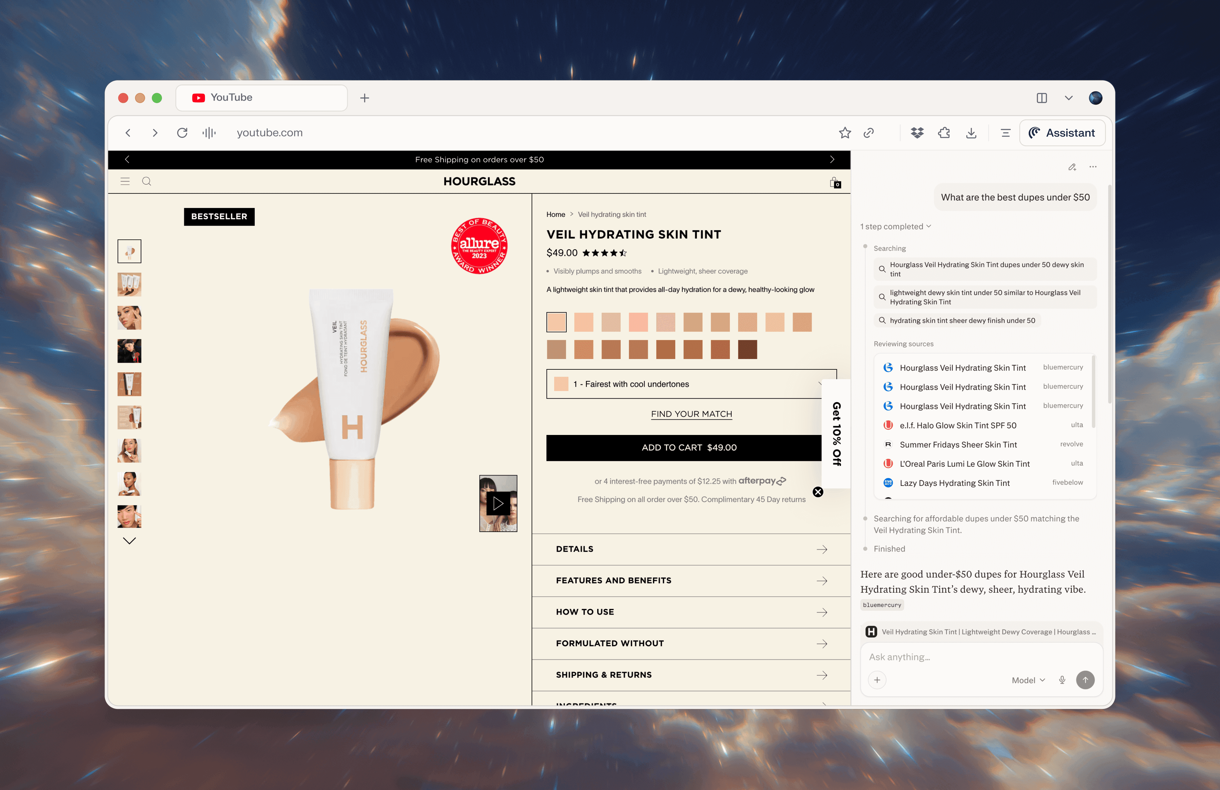This screenshot has height=790, width=1220.
Task: Click the Find Your Match link
Action: [x=691, y=414]
